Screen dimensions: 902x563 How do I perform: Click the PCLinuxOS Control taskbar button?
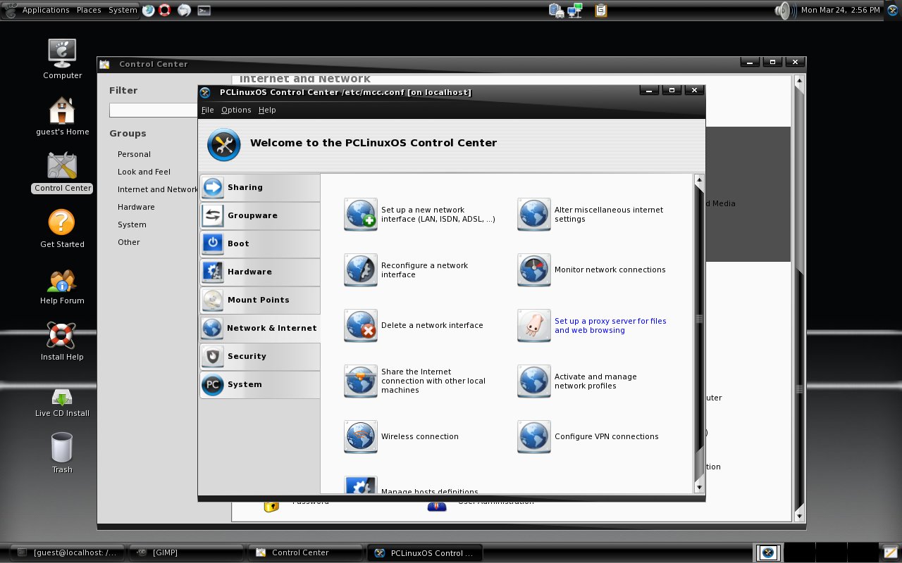point(425,552)
